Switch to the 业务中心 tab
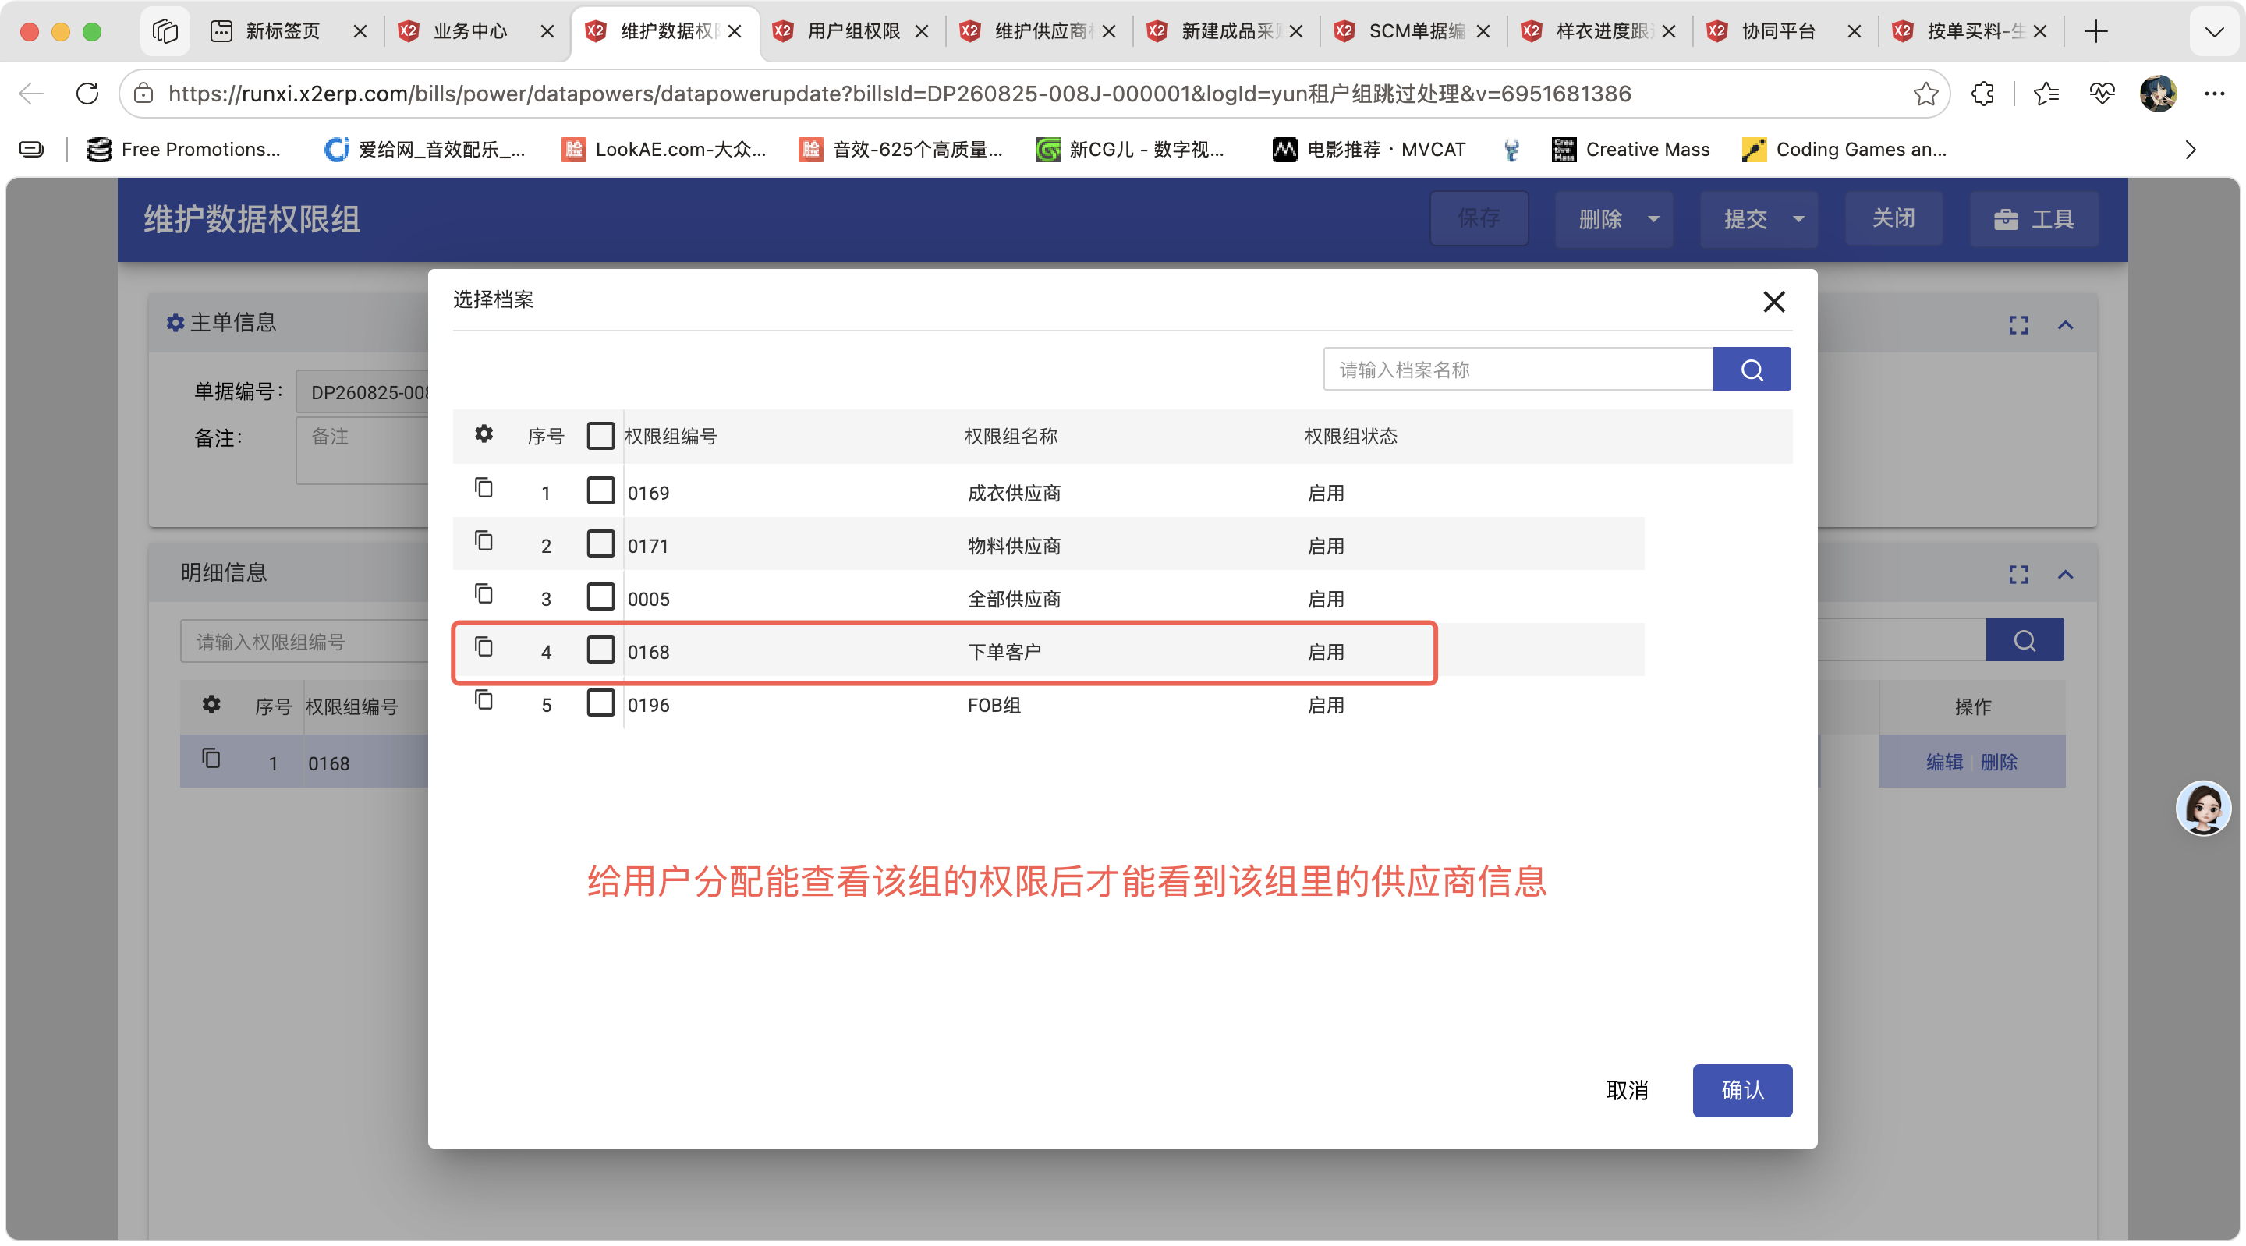2246x1246 pixels. point(470,31)
